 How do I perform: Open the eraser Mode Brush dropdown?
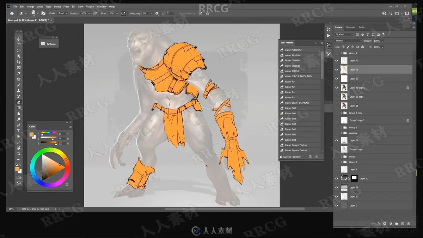62,13
